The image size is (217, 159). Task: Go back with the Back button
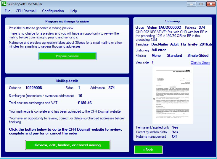pos(148,150)
